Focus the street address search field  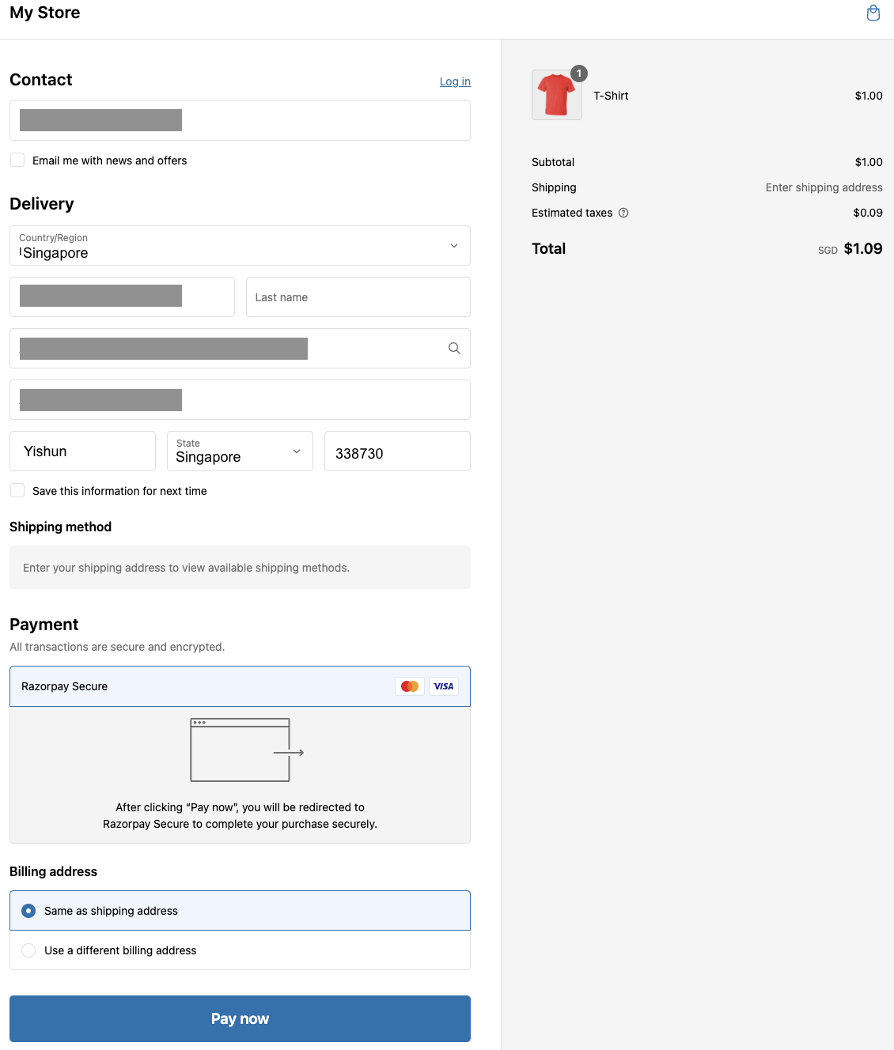click(240, 348)
